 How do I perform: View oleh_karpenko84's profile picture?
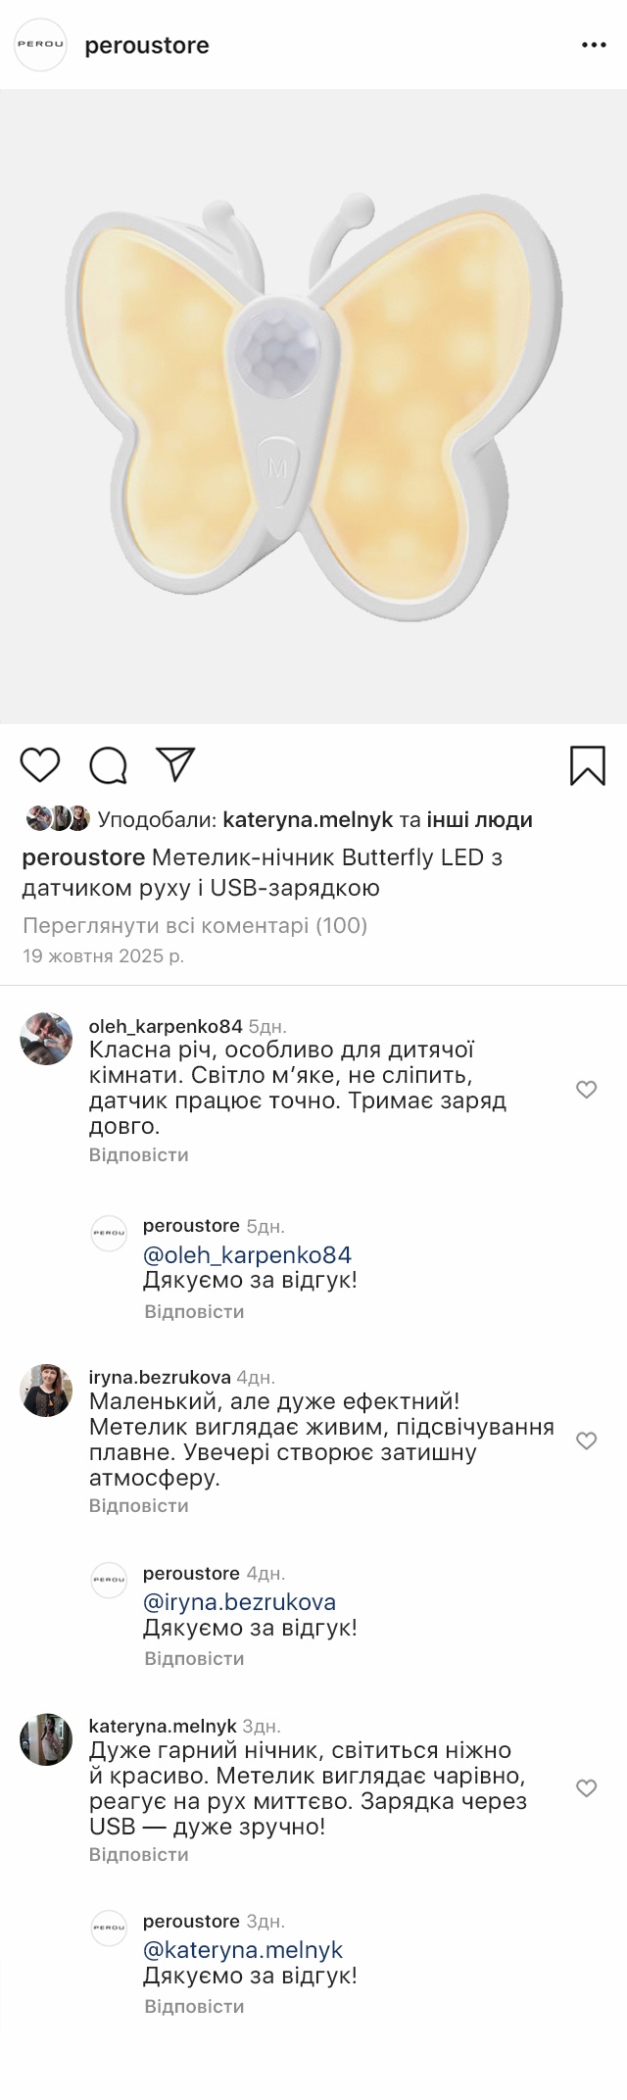[x=46, y=1039]
